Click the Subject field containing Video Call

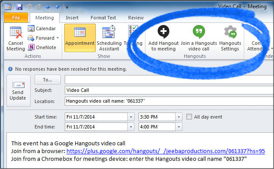pos(169,90)
